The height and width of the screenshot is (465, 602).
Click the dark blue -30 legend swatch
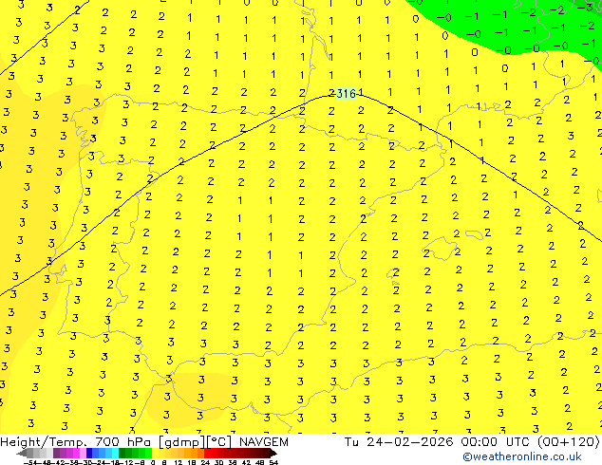click(x=89, y=453)
